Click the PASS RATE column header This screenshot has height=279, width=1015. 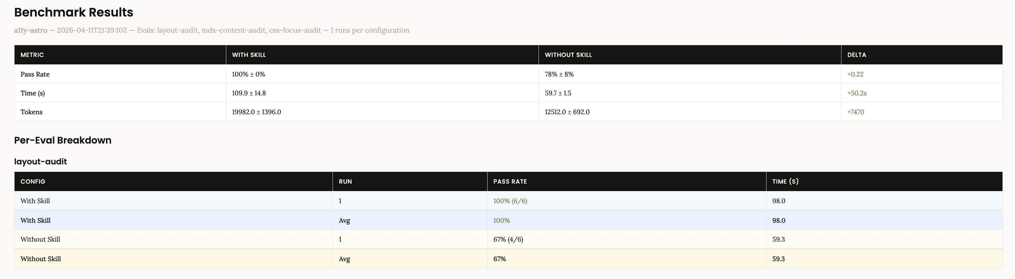(x=626, y=181)
